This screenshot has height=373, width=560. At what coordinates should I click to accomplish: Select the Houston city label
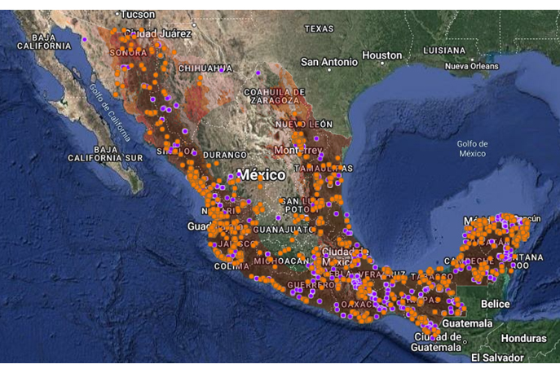pos(382,55)
